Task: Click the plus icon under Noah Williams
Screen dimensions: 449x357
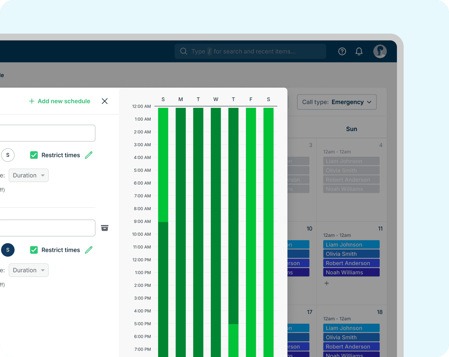Action: click(327, 283)
